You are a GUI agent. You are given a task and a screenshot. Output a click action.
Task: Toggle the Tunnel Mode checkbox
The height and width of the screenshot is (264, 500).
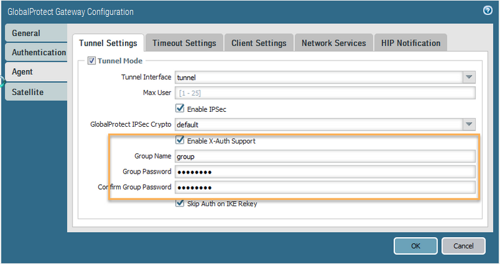coord(92,61)
